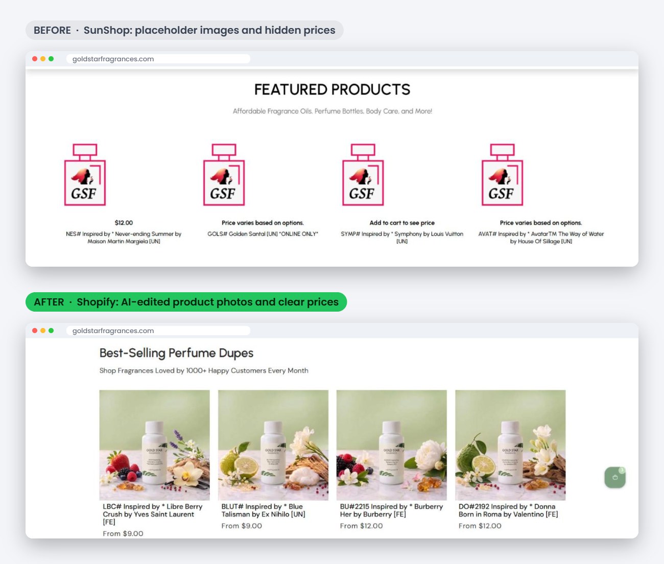Viewport: 664px width, 564px height.
Task: Click the FEATURED PRODUCTS heading
Action: 332,90
